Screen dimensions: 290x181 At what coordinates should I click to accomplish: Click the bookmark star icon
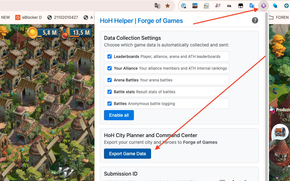[x=168, y=6]
